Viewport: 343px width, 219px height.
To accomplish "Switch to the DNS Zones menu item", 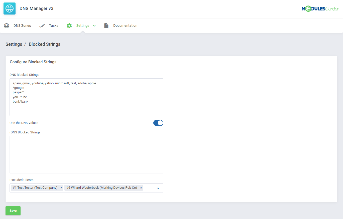I will 22,26.
